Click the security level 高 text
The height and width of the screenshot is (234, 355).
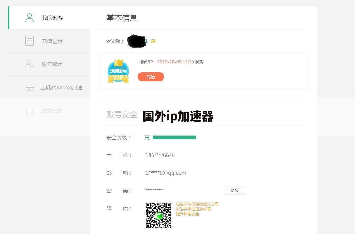147,137
